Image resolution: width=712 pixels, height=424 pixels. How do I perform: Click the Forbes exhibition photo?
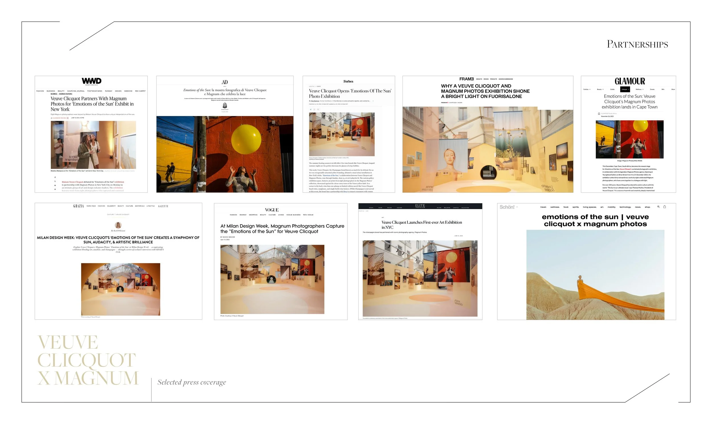coord(342,134)
